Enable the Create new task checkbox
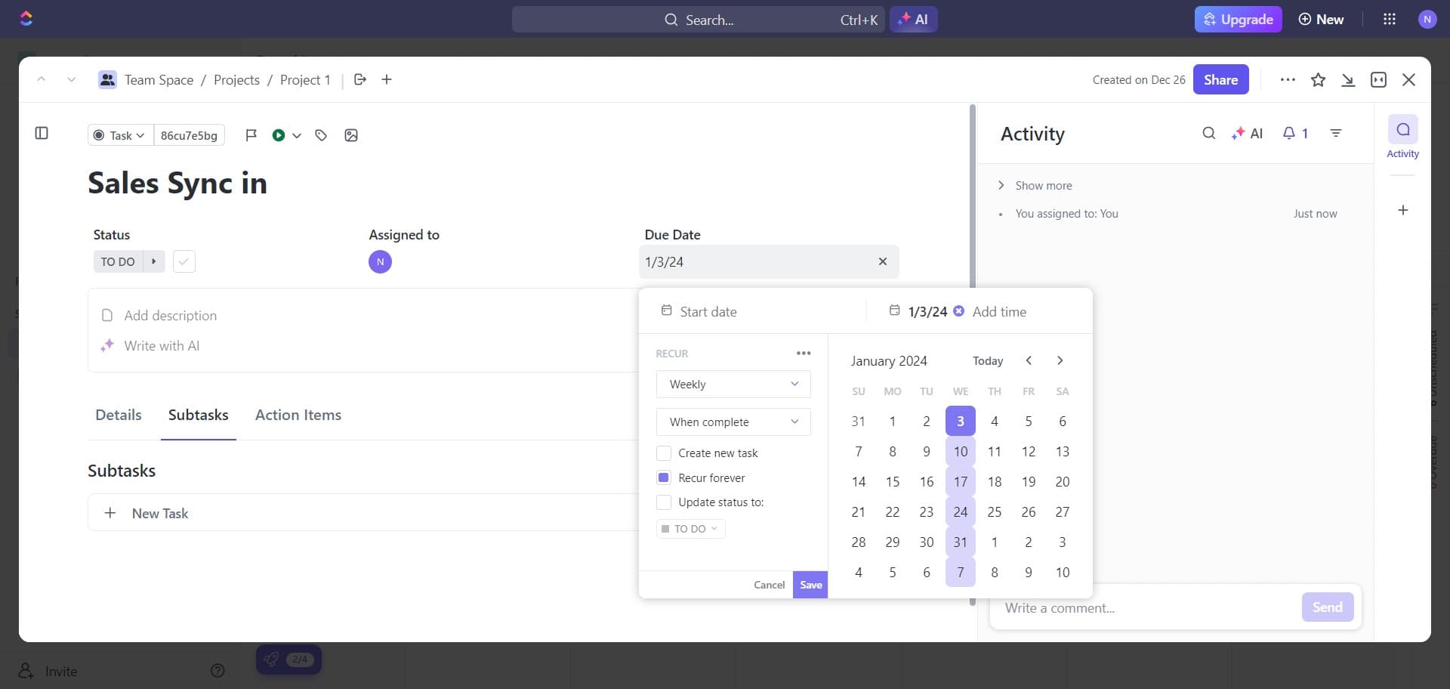 (x=664, y=453)
